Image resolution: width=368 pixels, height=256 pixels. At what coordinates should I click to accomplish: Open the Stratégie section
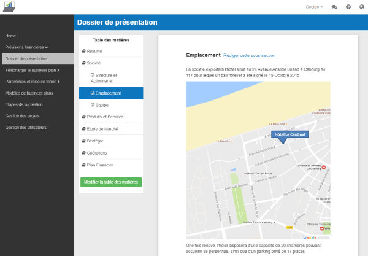111,141
